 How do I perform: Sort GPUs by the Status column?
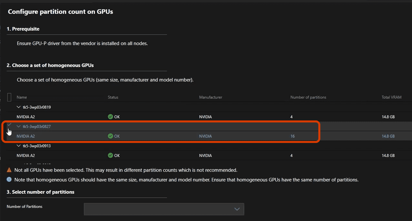[113, 97]
